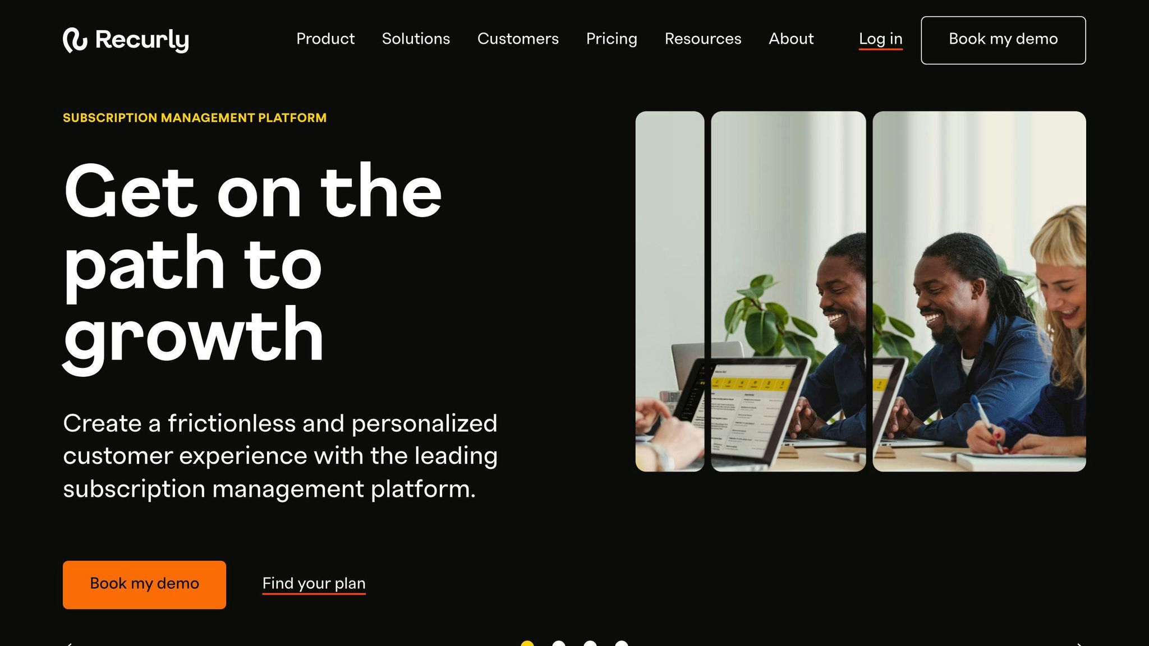Click the rightmost hero image with blonde woman
The image size is (1149, 646).
[x=979, y=292]
